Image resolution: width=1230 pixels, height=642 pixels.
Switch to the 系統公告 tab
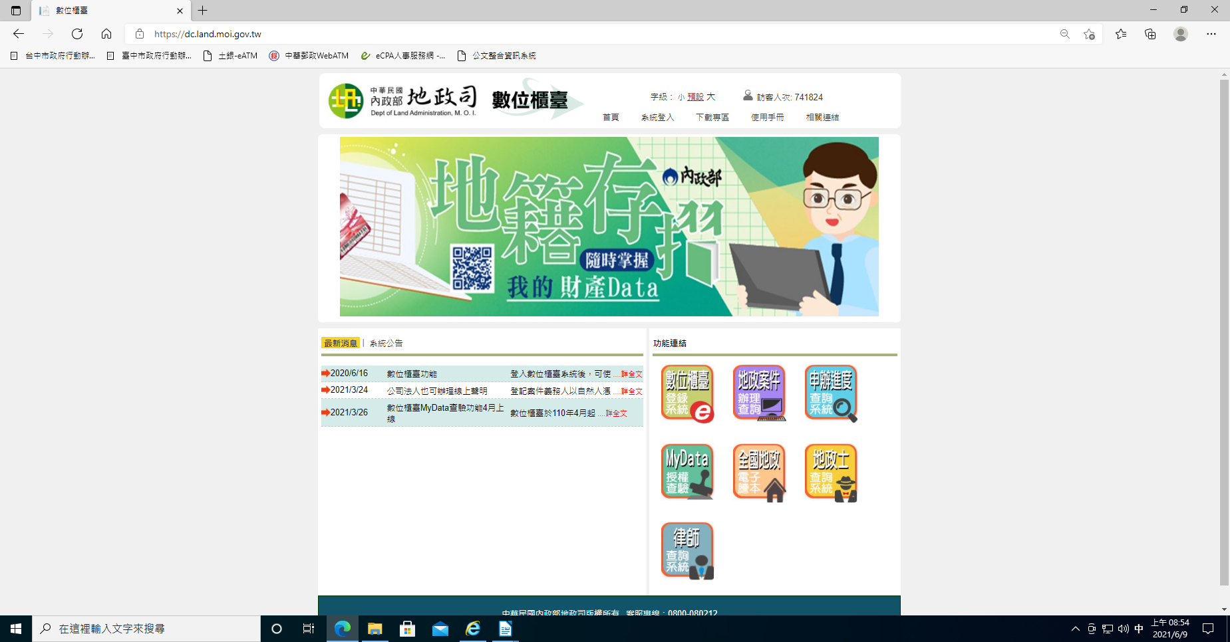pos(386,344)
